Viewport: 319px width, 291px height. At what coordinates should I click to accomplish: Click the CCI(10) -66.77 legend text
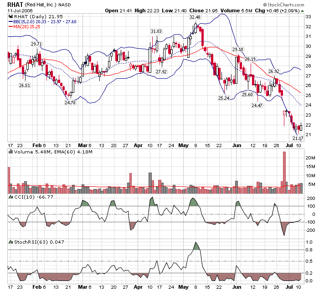point(34,197)
